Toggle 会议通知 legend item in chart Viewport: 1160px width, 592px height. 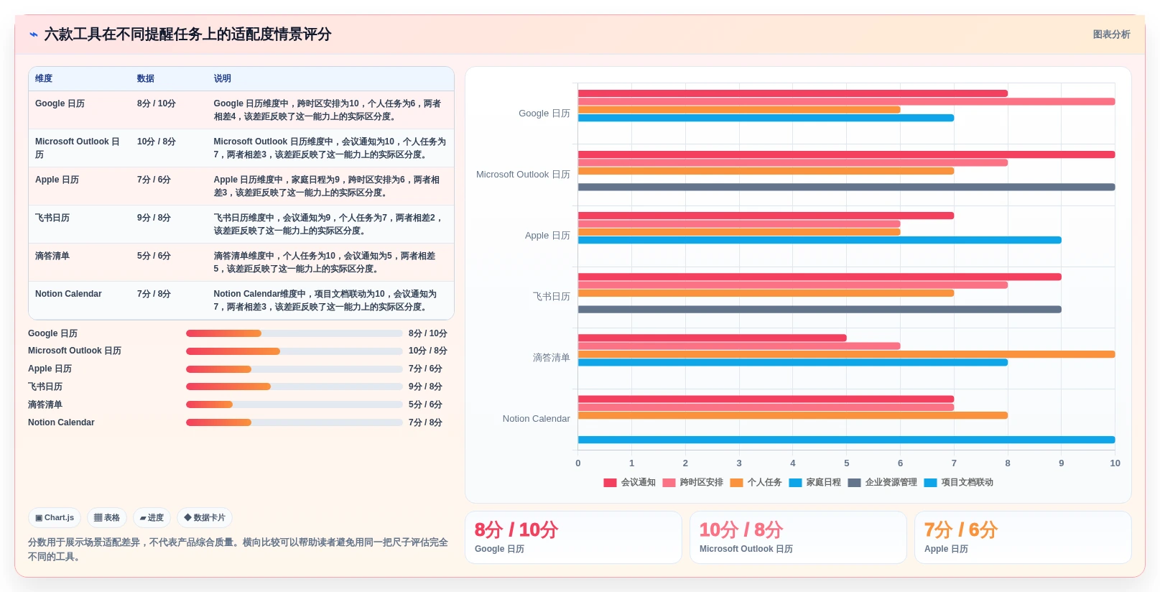pos(630,483)
